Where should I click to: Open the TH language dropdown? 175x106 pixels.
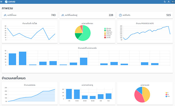[173, 2]
